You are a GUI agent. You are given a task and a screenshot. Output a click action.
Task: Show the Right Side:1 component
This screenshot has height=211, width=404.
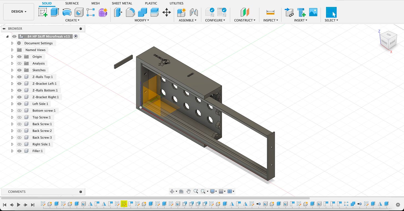click(19, 144)
